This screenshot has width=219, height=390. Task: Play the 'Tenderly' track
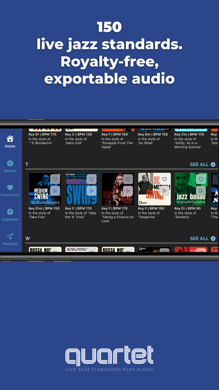coord(201,191)
